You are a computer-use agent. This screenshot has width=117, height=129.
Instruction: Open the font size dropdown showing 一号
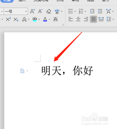coord(26,11)
